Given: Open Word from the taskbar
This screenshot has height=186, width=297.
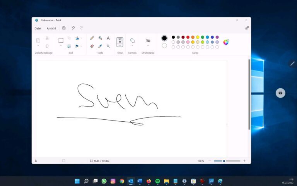Looking at the screenshot, I should [140, 181].
